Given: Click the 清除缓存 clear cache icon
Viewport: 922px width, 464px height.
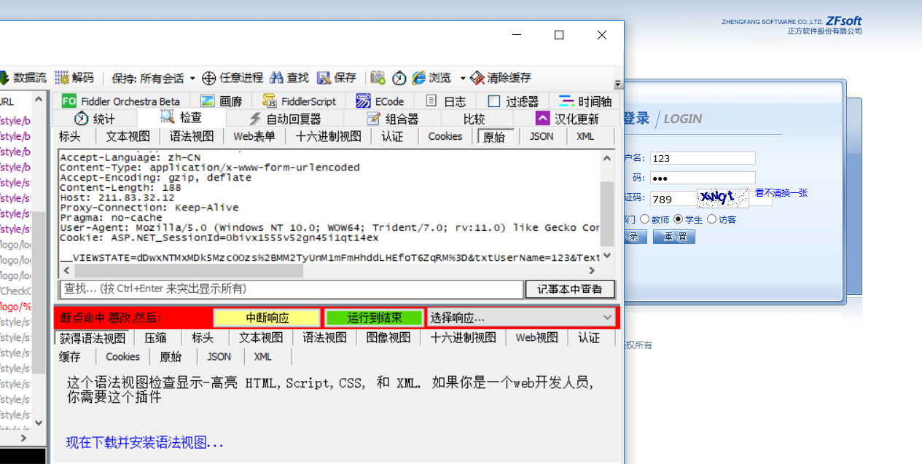Looking at the screenshot, I should pyautogui.click(x=477, y=78).
